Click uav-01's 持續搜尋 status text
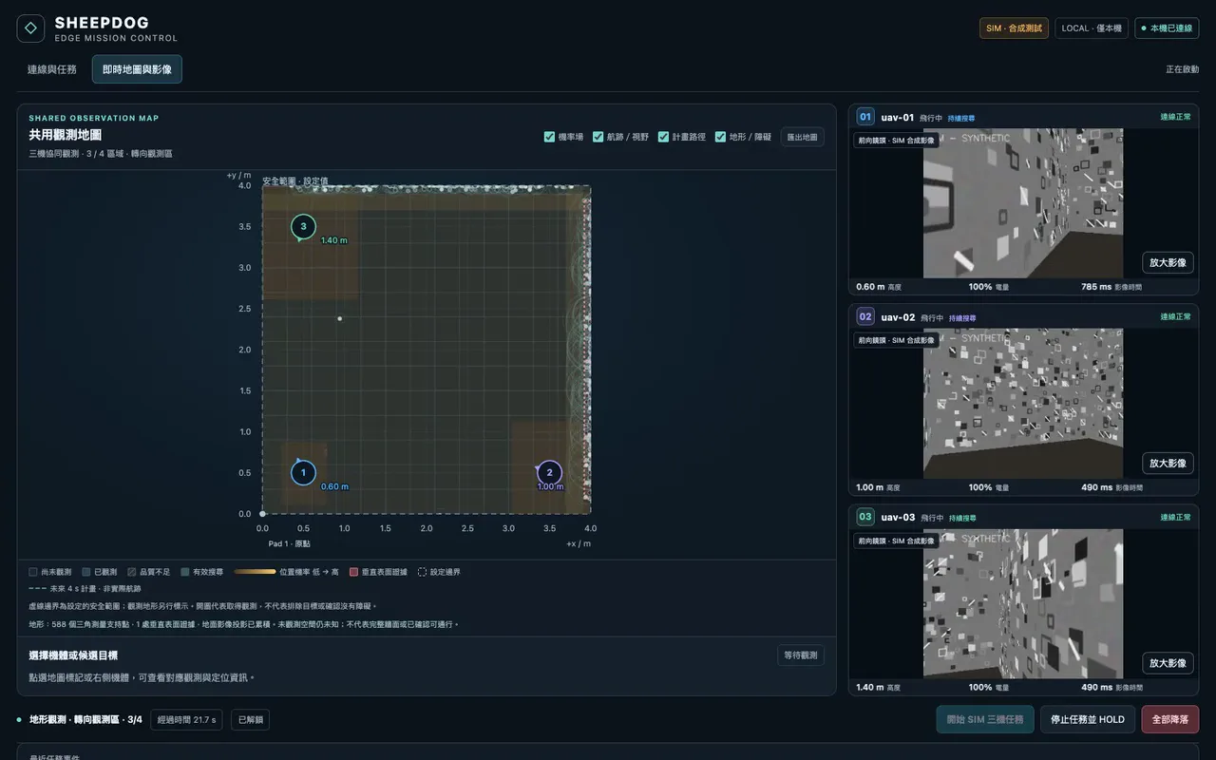1216x760 pixels. (961, 119)
